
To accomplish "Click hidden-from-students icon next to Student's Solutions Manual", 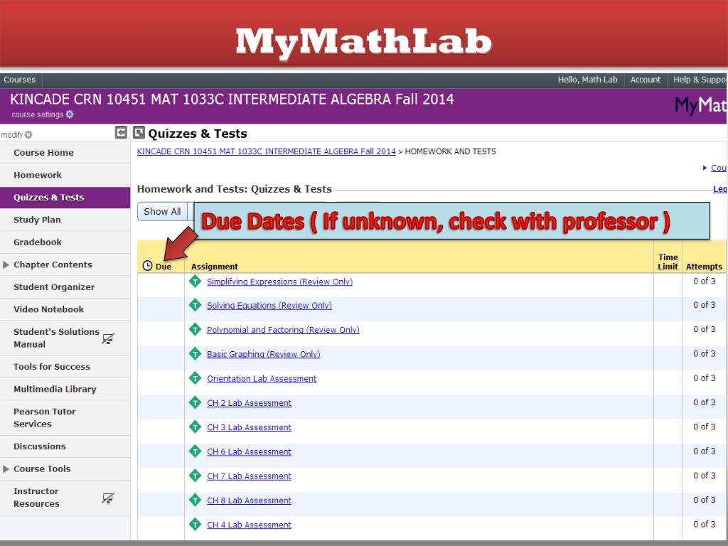I will (108, 338).
